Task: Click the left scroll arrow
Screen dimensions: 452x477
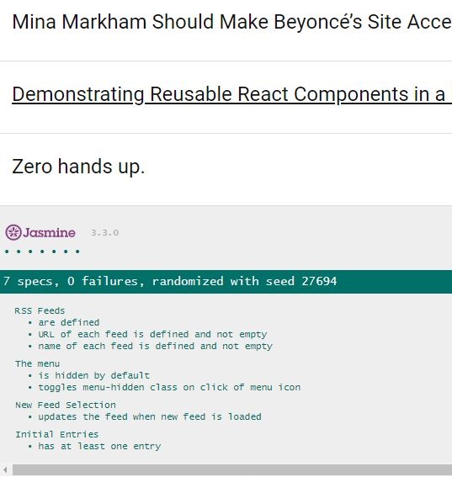Action: point(5,470)
